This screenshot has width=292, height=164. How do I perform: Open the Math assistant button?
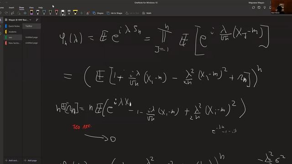[147, 13]
